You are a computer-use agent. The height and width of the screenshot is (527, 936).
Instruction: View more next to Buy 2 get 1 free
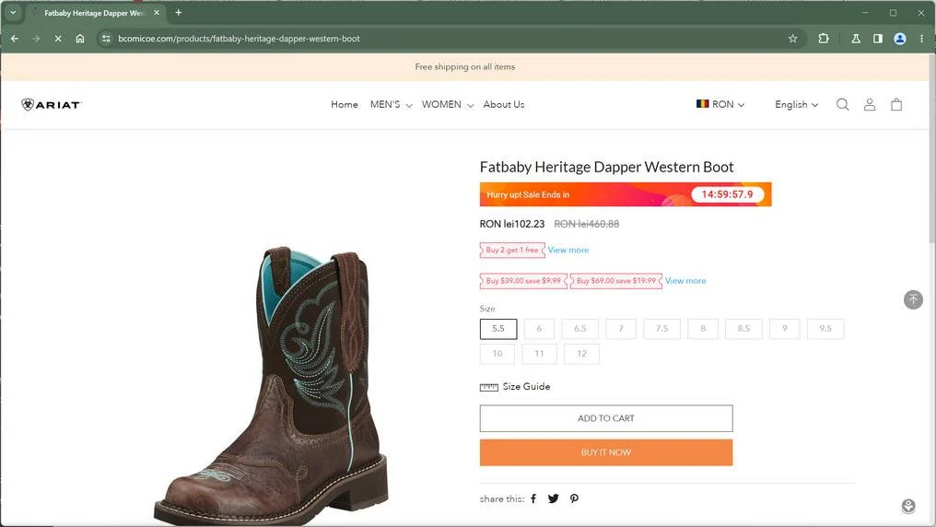pyautogui.click(x=567, y=250)
